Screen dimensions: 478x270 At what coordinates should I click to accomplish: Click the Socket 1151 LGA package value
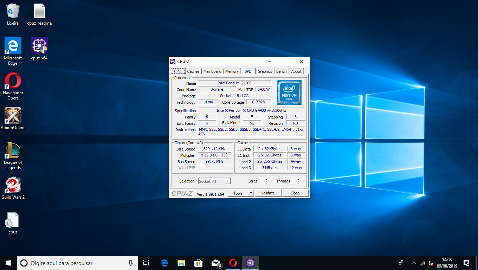234,96
